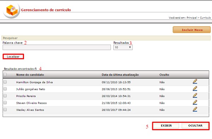Image resolution: width=212 pixels, height=139 pixels.
Task: Click the Gerenciamento de currículo page title
Action: pos(46,10)
